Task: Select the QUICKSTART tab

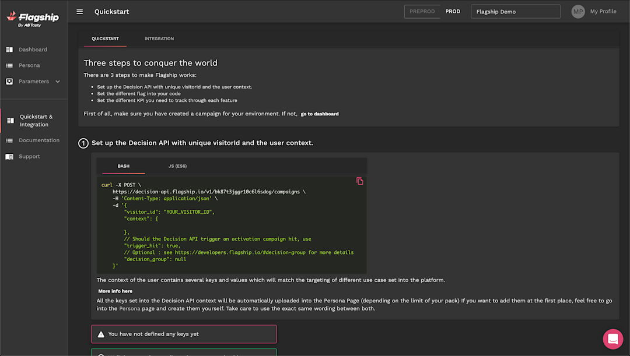Action: click(x=105, y=38)
